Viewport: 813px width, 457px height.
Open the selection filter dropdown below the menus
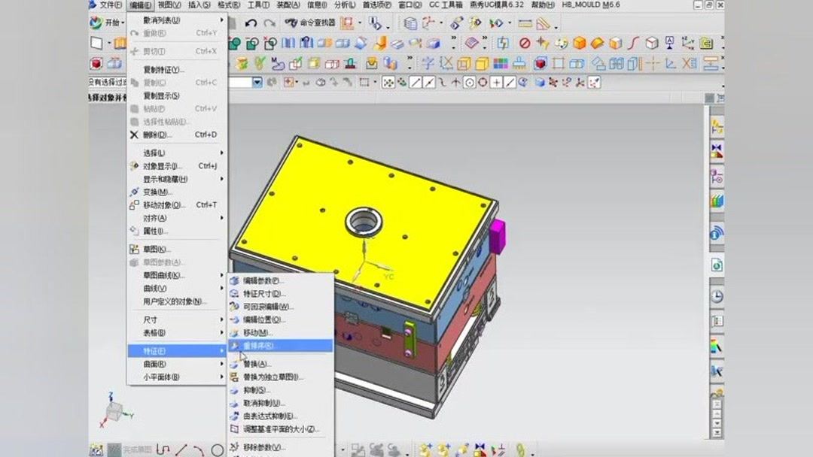[257, 80]
